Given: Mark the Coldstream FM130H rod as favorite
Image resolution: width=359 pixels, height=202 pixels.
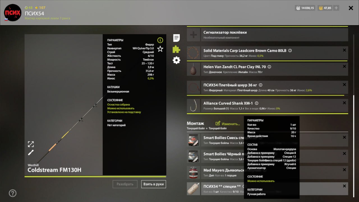Looking at the screenshot, I should pos(160,49).
